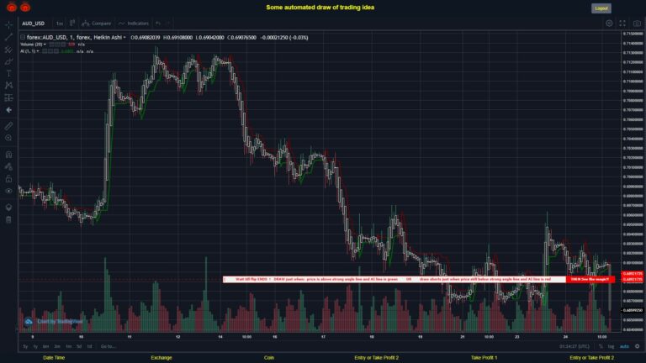Toggle lock all drawing tools
Screen dimensions: 646x363
pyautogui.click(x=8, y=179)
